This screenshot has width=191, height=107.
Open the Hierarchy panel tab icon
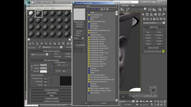click(x=151, y=15)
